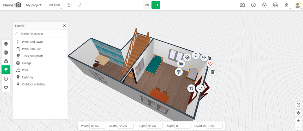
Task: Click the Levitation input field
Action: pyautogui.click(x=215, y=126)
